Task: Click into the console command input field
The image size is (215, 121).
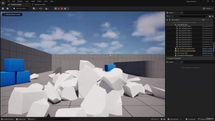Action: pos(53,119)
